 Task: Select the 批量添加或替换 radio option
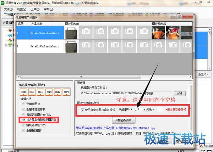click(34, 109)
